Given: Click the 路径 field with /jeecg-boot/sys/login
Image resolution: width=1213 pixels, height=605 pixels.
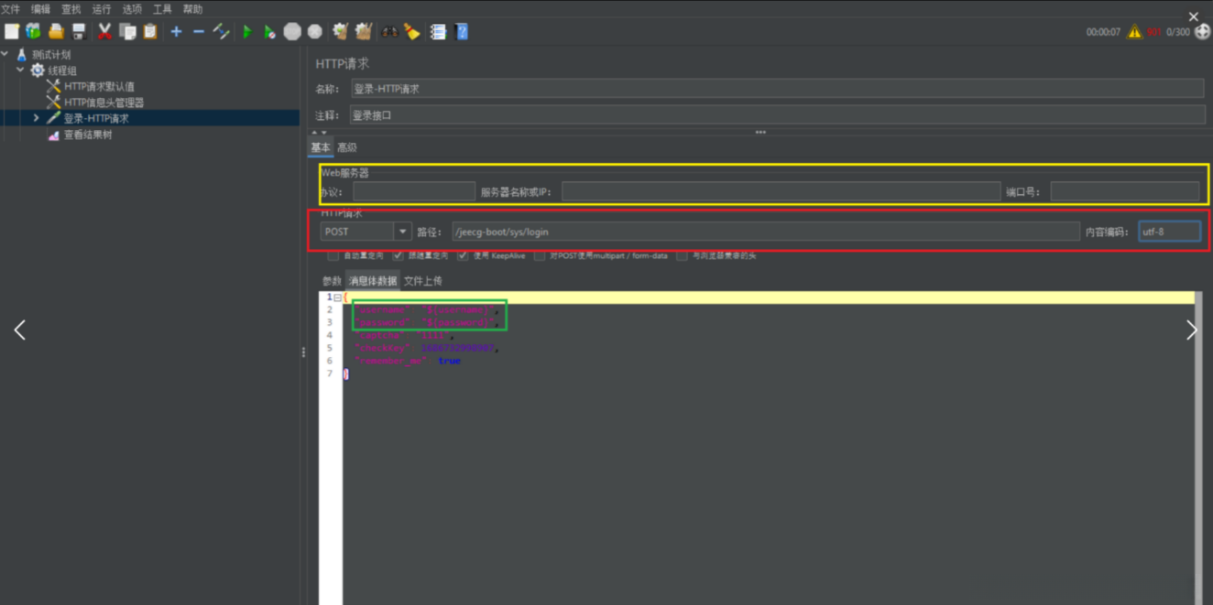Looking at the screenshot, I should (766, 232).
